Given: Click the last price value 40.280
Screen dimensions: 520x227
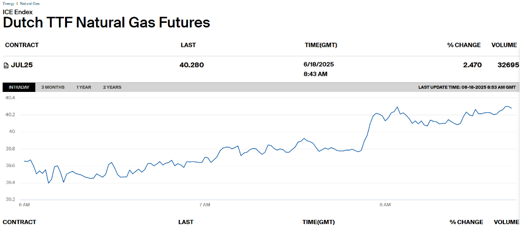Looking at the screenshot, I should pos(191,65).
